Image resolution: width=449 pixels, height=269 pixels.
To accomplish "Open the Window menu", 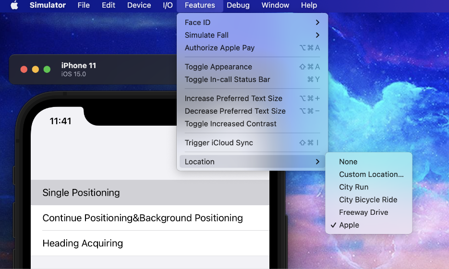I will (275, 5).
